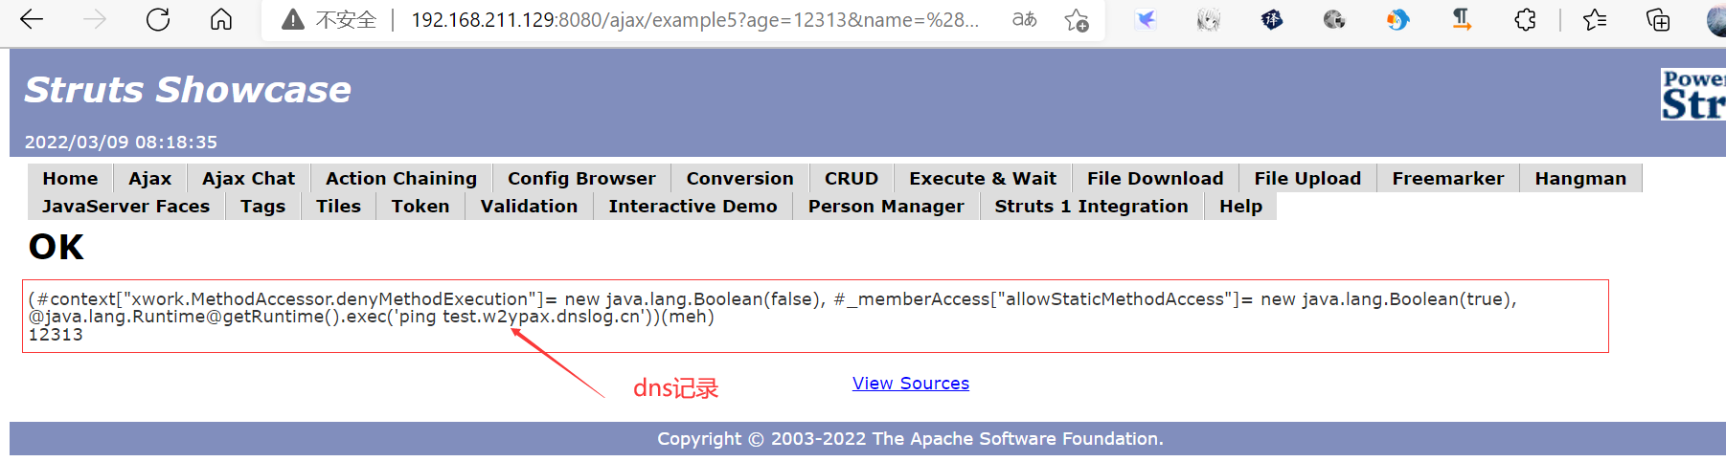This screenshot has width=1726, height=462.
Task: Select the Conversion tab
Action: (740, 178)
